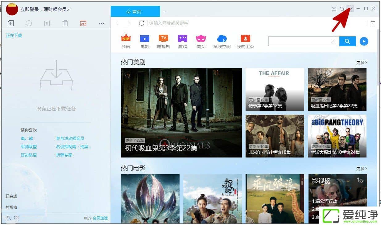The width and height of the screenshot is (381, 225).
Task: Reload the page with refresh icon
Action: pyautogui.click(x=142, y=23)
